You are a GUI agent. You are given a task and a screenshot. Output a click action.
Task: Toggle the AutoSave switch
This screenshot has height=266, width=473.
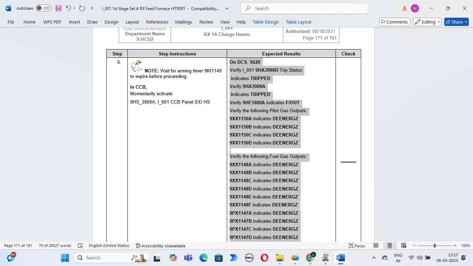click(x=43, y=8)
